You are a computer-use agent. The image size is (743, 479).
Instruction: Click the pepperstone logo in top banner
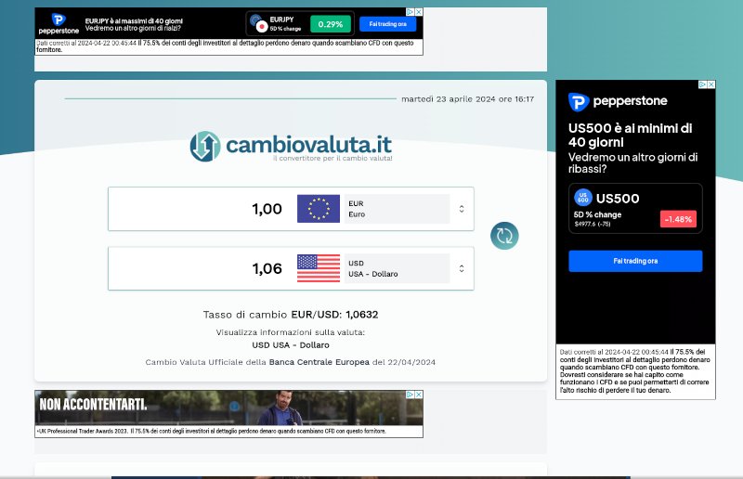59,24
